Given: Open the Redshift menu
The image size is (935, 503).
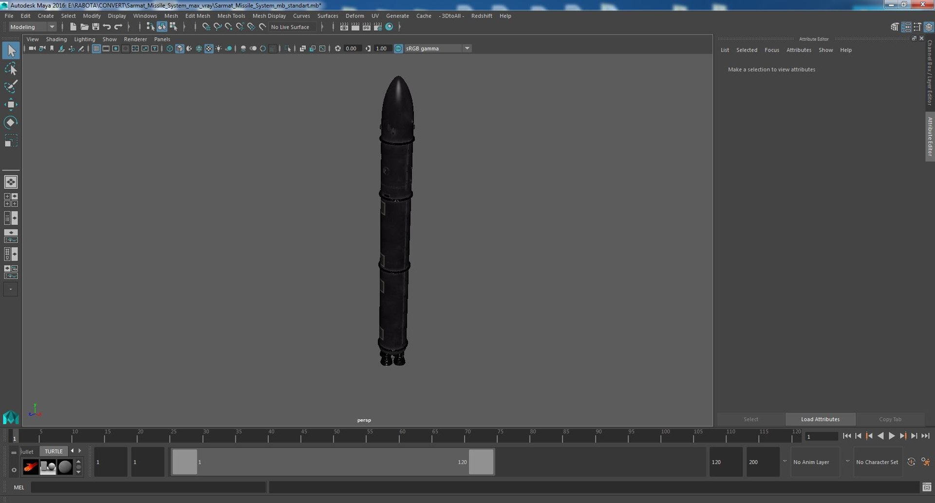Looking at the screenshot, I should click(482, 16).
